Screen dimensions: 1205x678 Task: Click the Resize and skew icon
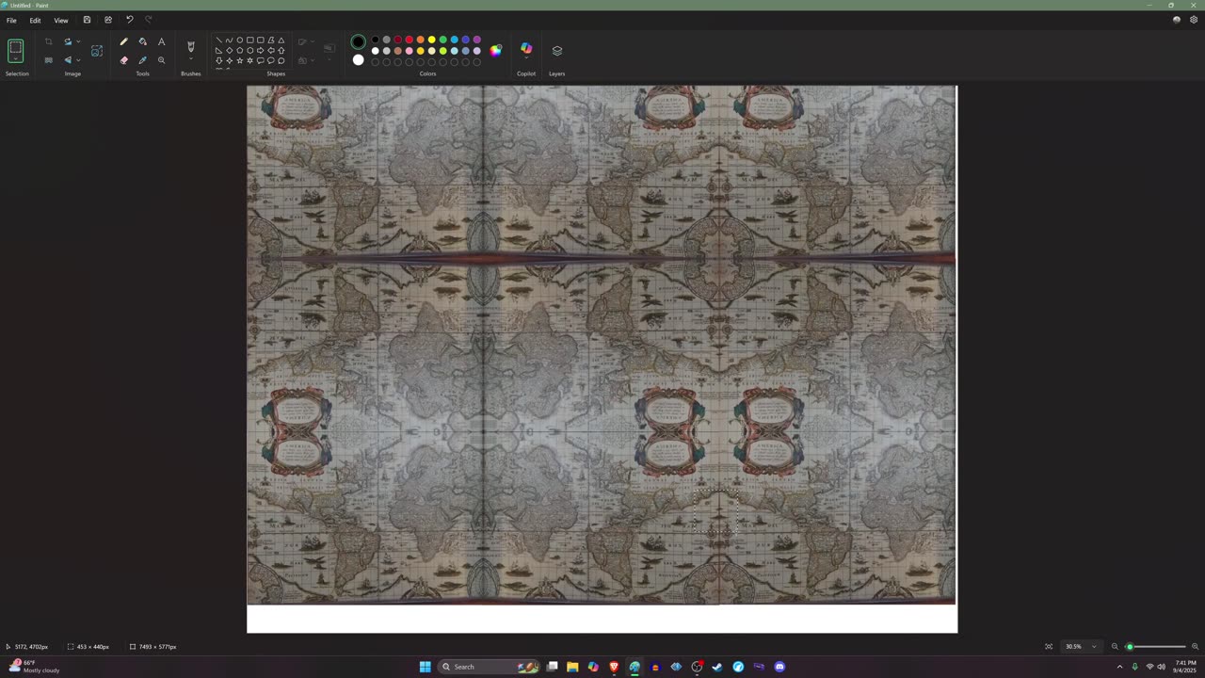click(96, 51)
